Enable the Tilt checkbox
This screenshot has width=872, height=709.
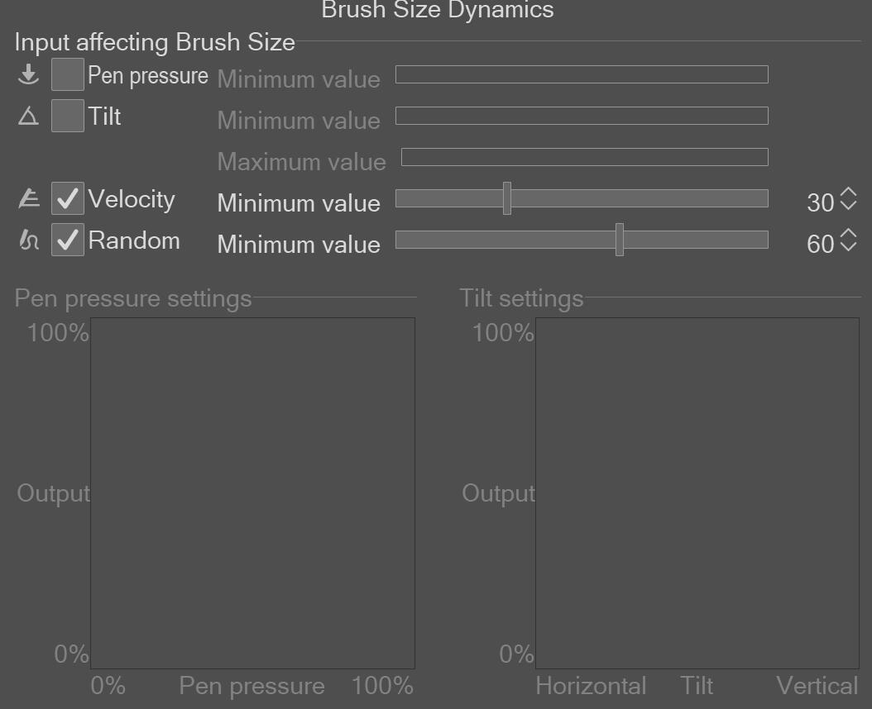67,117
